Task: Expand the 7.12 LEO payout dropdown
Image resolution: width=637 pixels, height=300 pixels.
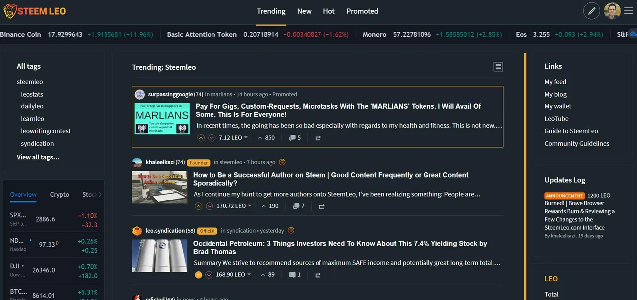Action: click(246, 138)
